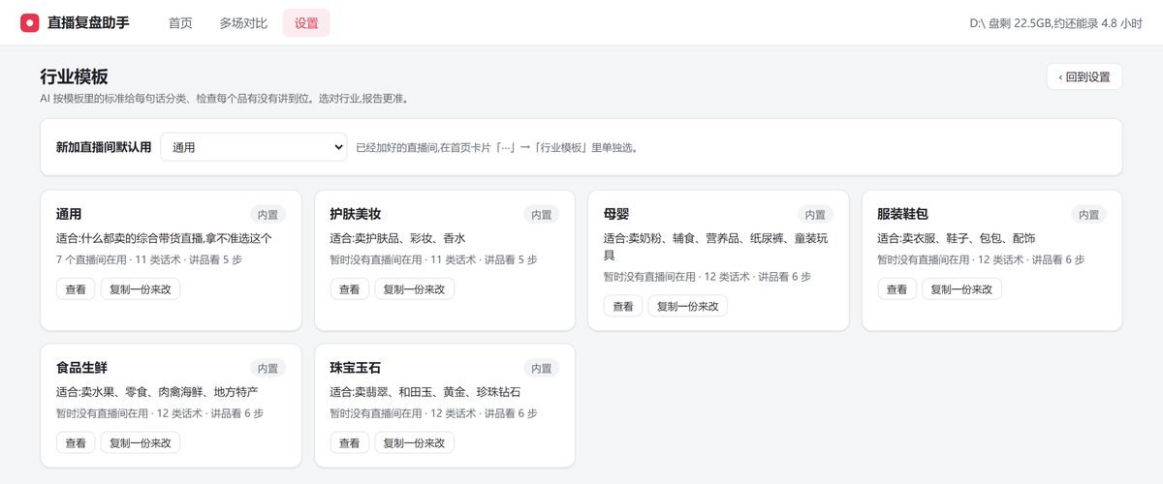Click 查看 on the 母婴 card
The image size is (1163, 484).
623,306
